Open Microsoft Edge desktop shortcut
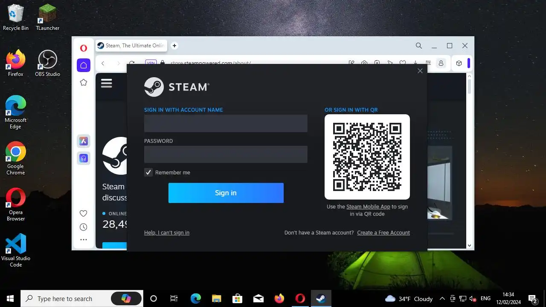The width and height of the screenshot is (546, 307). (16, 113)
